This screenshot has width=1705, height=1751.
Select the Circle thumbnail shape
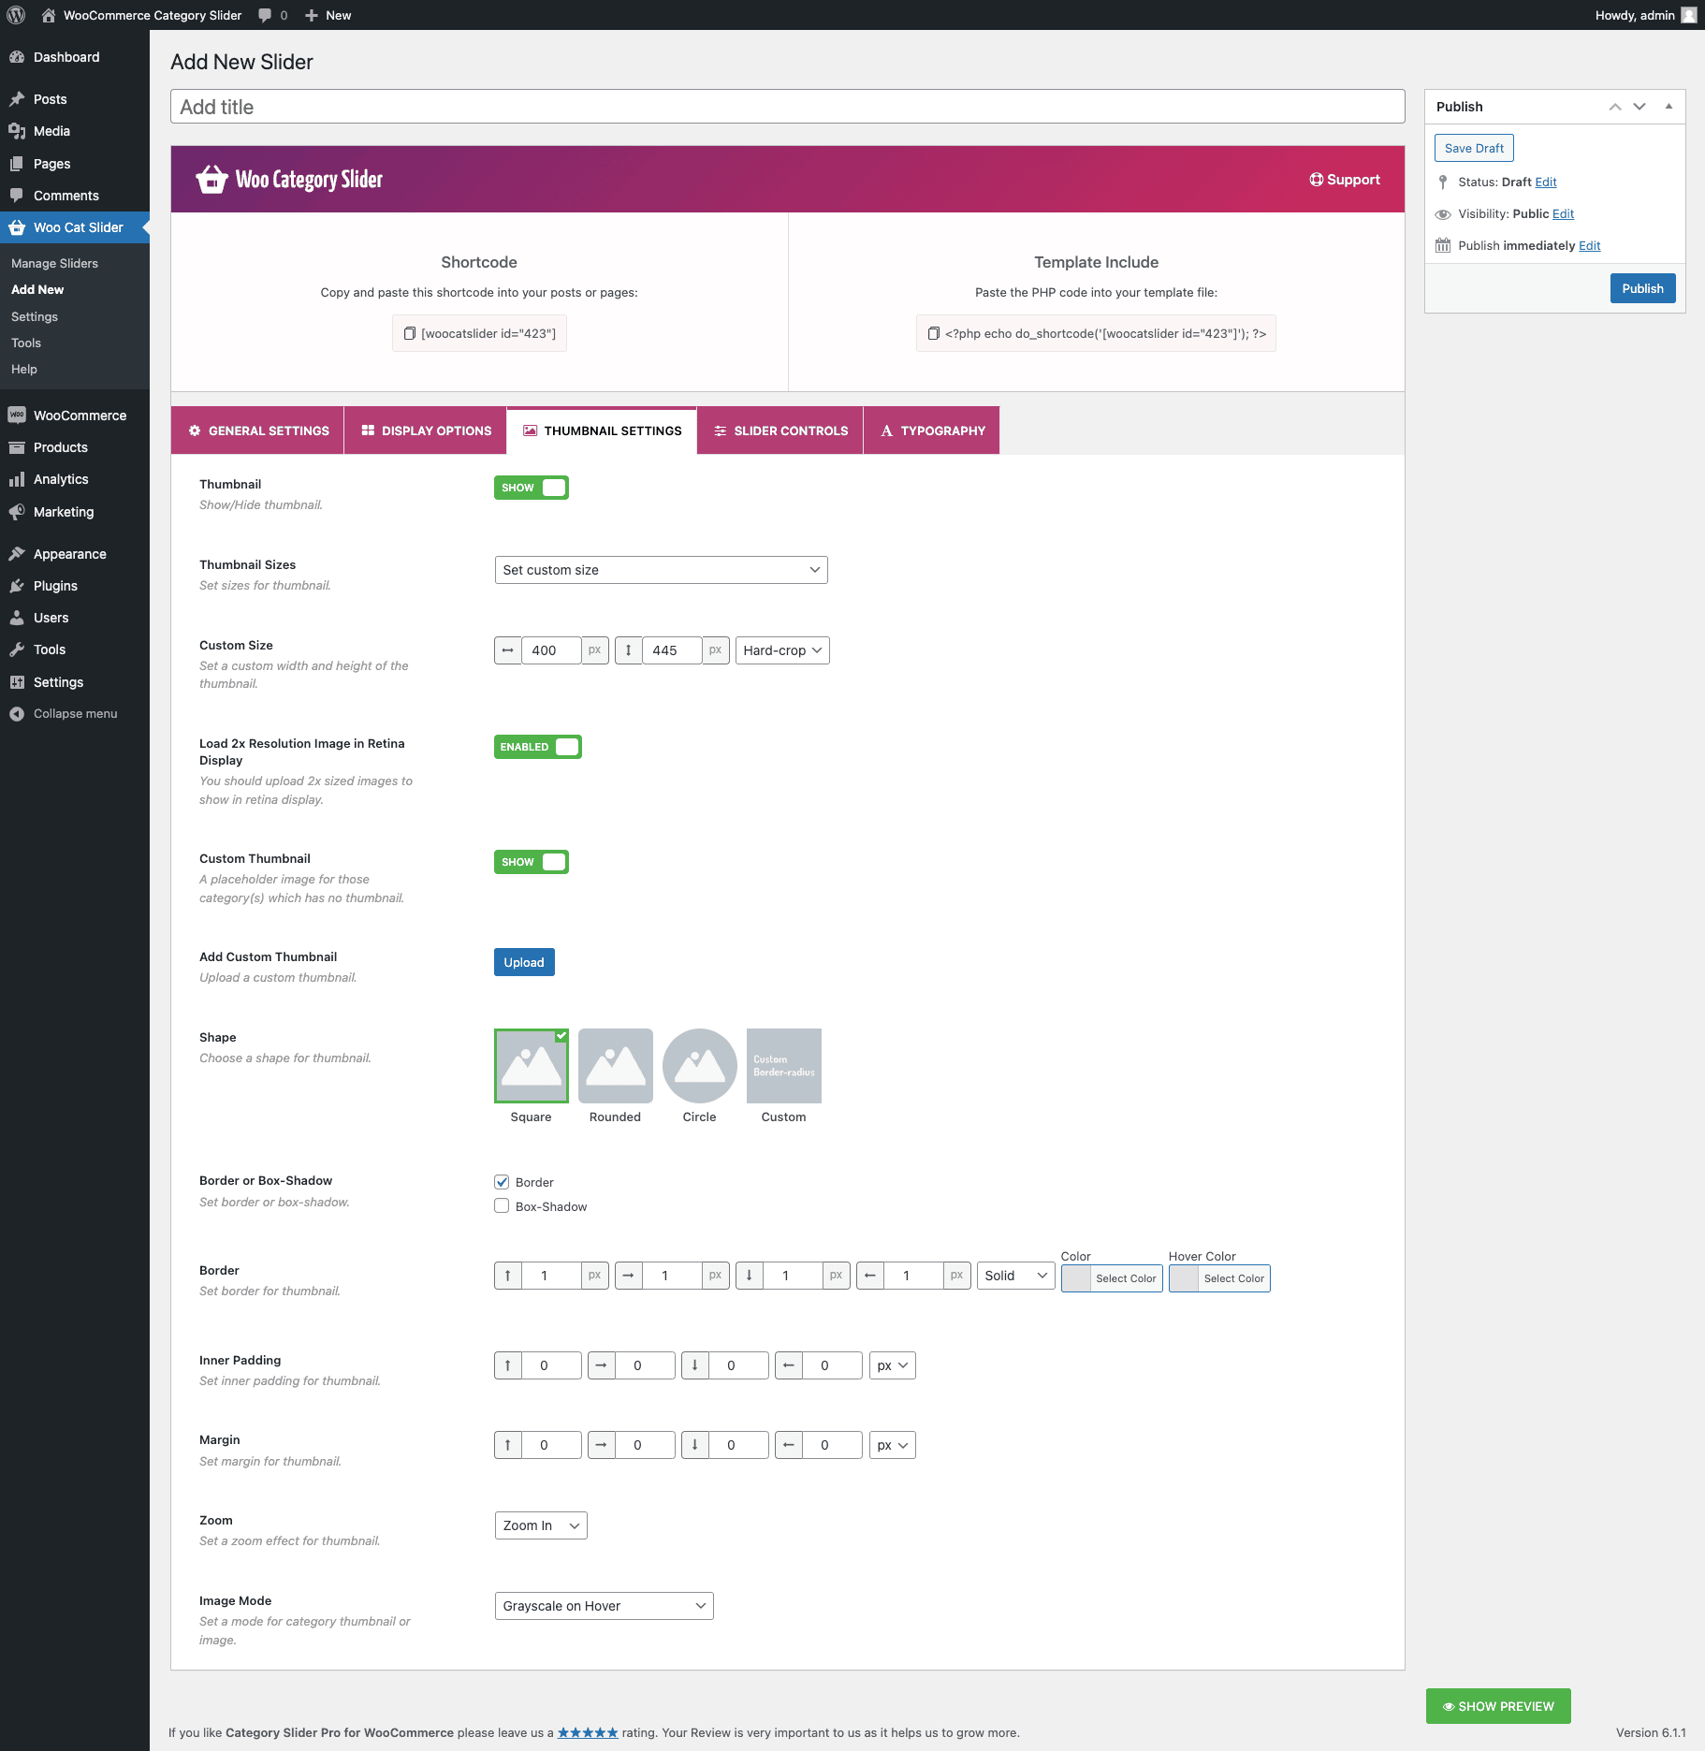[x=699, y=1066]
